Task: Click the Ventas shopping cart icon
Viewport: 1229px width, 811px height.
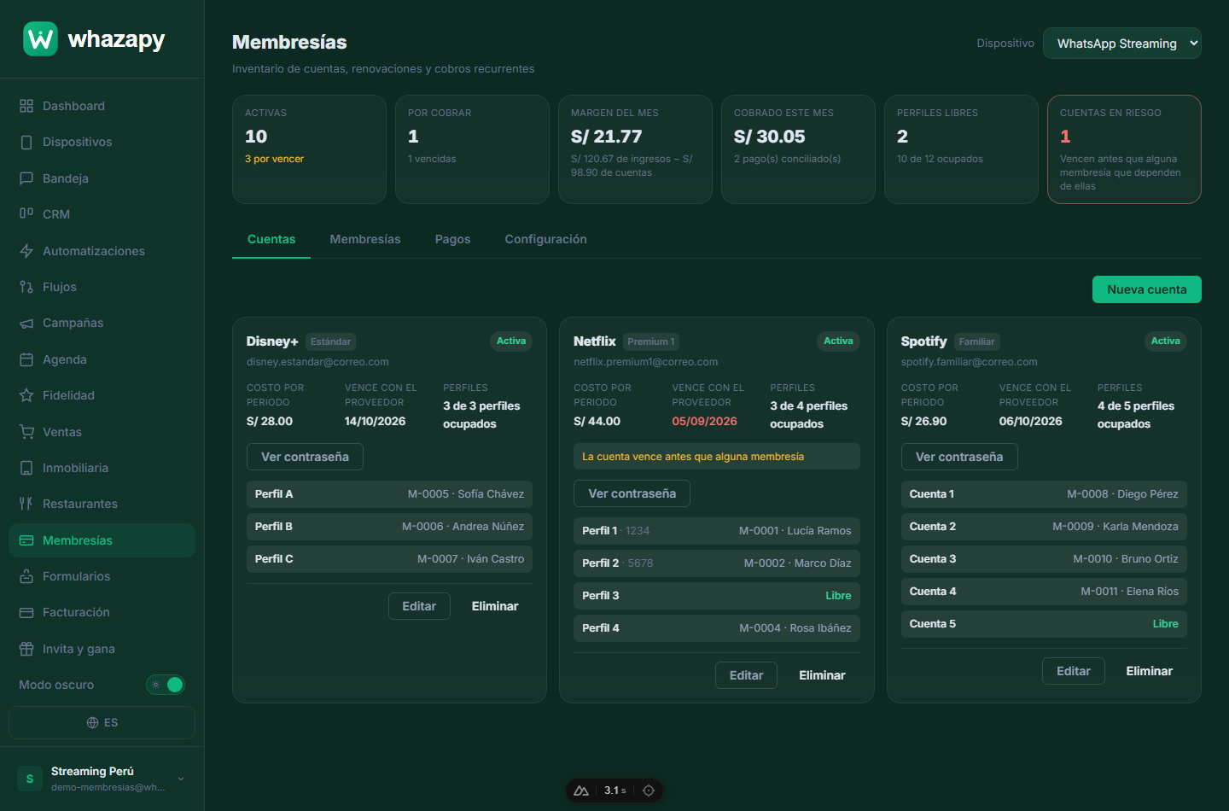Action: (x=26, y=432)
